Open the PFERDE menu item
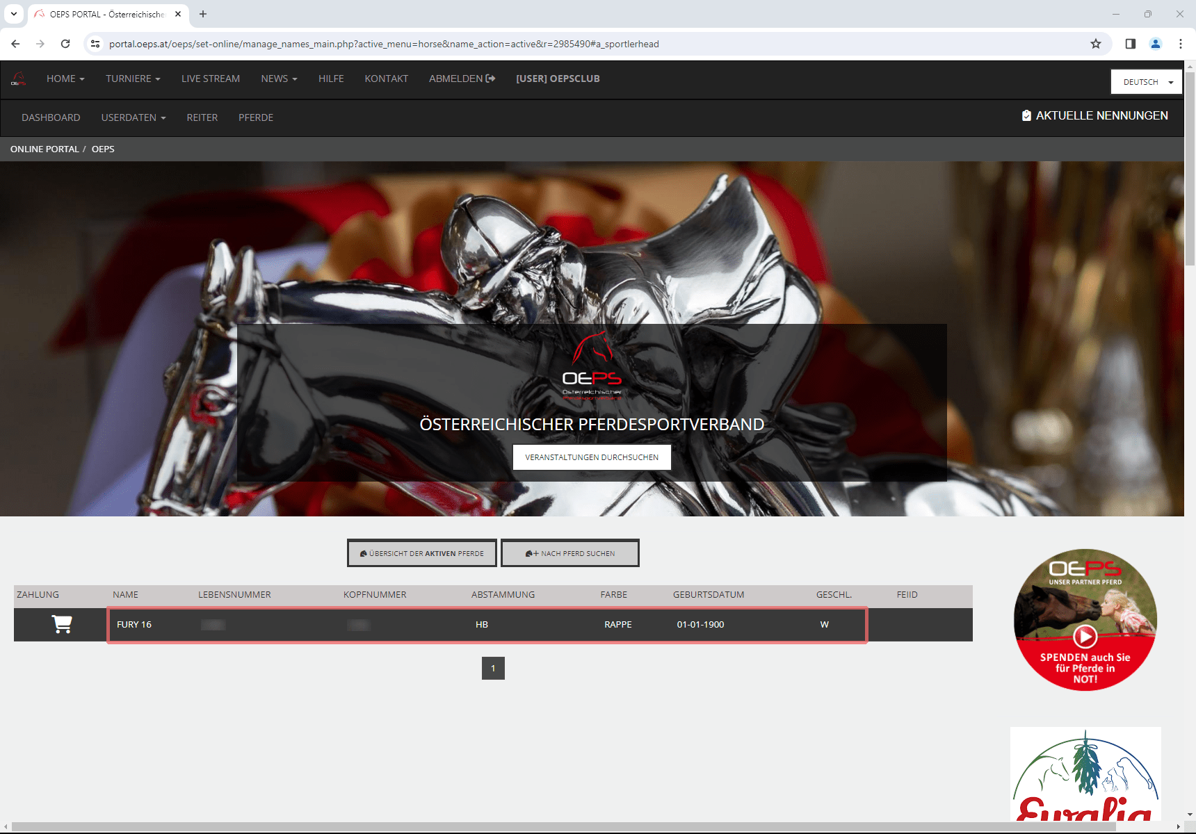 tap(256, 118)
